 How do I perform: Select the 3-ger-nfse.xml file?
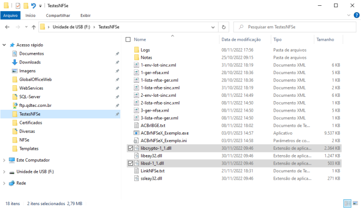click(x=155, y=111)
